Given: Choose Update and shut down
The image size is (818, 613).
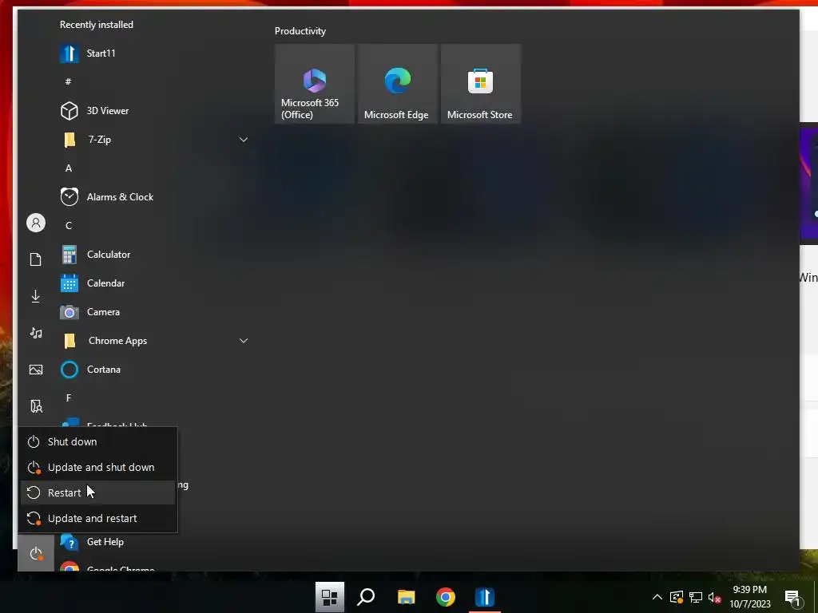Looking at the screenshot, I should pyautogui.click(x=97, y=467).
